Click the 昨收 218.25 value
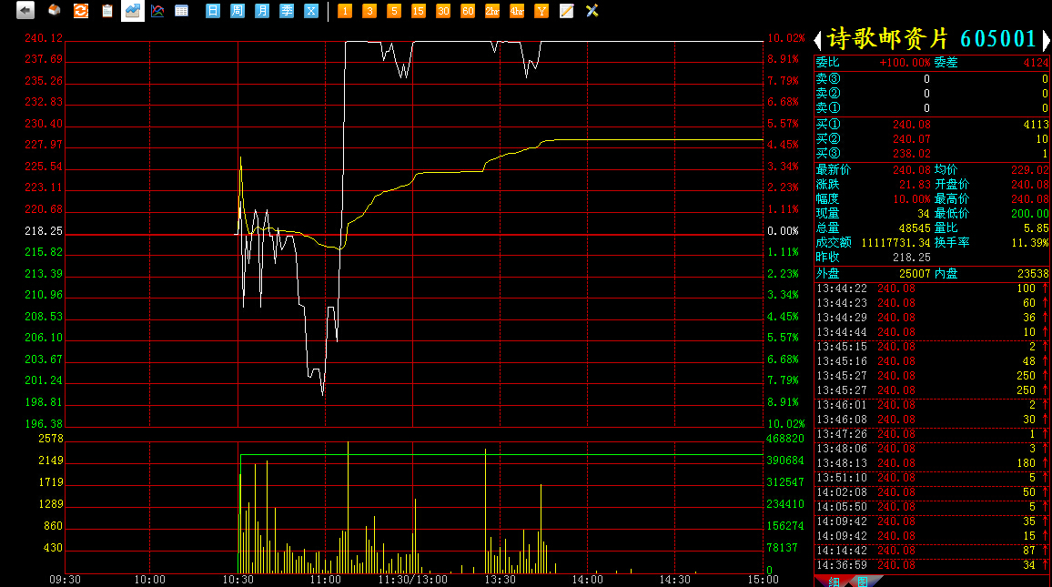 [912, 257]
